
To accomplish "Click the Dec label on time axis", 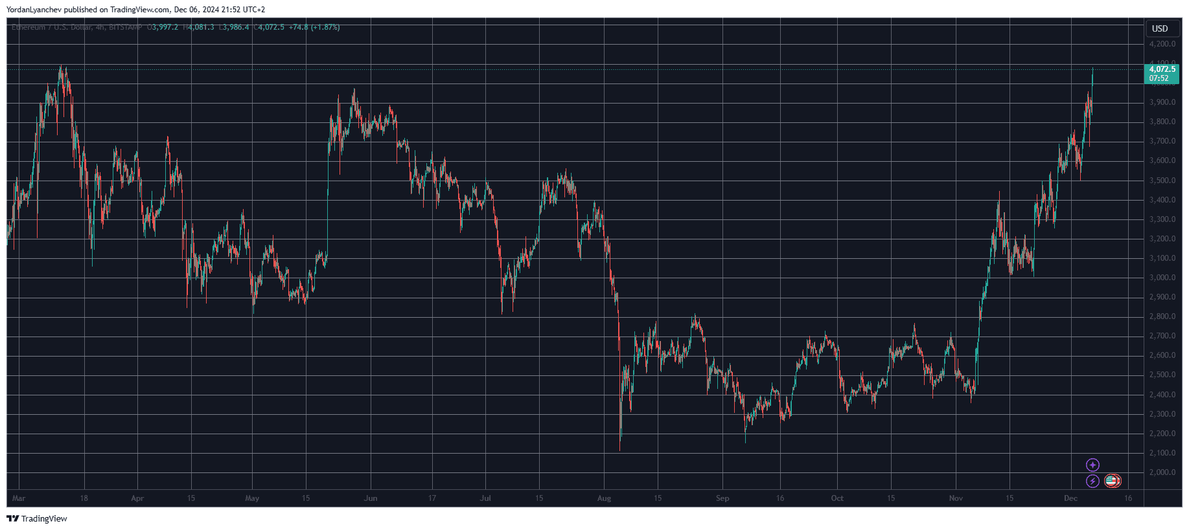I will pos(1070,498).
